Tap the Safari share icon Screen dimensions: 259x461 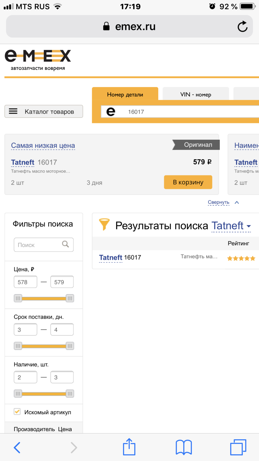129,447
